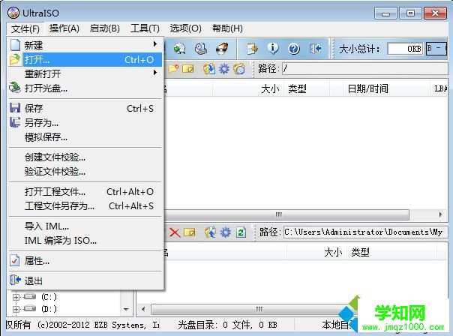The height and width of the screenshot is (336, 453).
Task: Open the 工具(T) menu
Action: pos(145,28)
